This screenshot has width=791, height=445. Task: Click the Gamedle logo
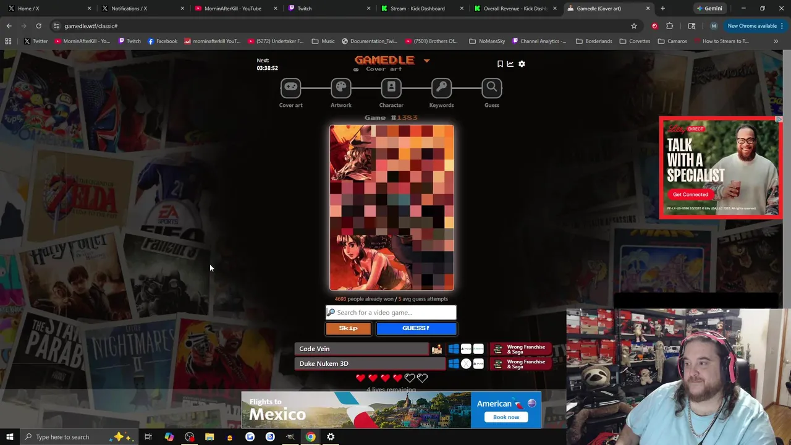384,60
